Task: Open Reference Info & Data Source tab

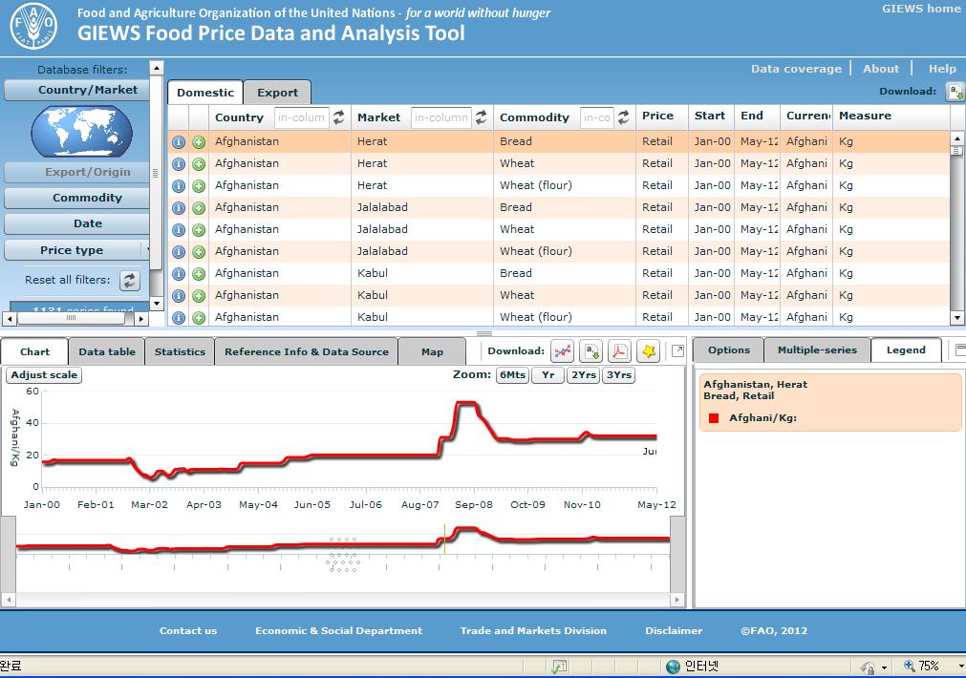Action: point(306,351)
